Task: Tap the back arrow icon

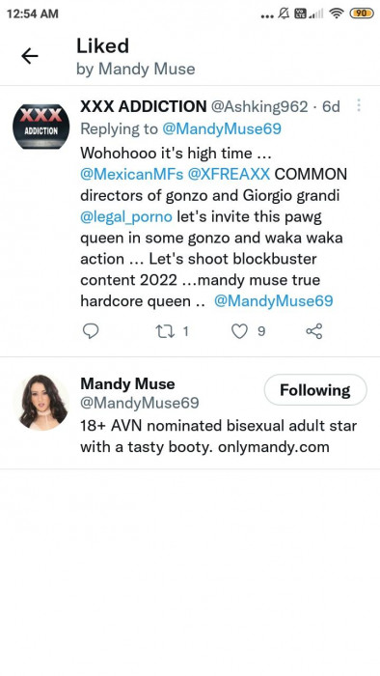Action: (x=30, y=56)
